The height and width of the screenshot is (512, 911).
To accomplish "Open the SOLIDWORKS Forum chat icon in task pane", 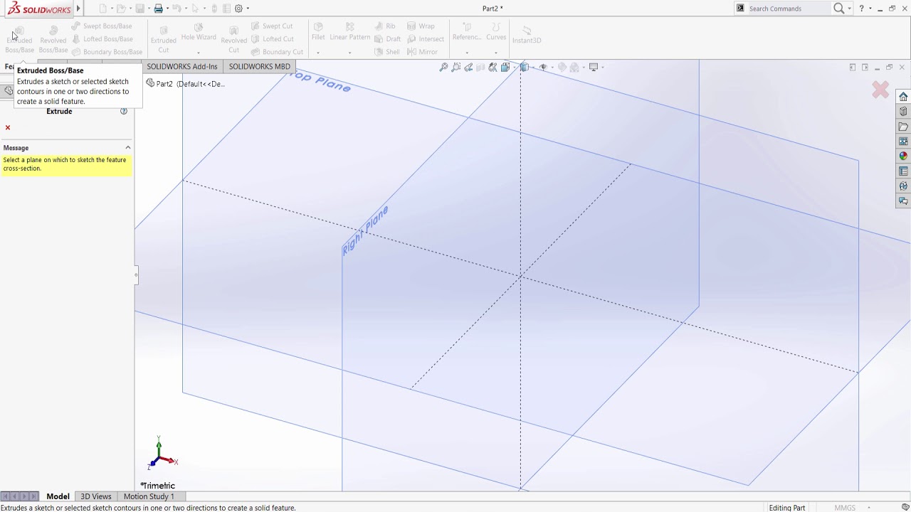I will [903, 201].
